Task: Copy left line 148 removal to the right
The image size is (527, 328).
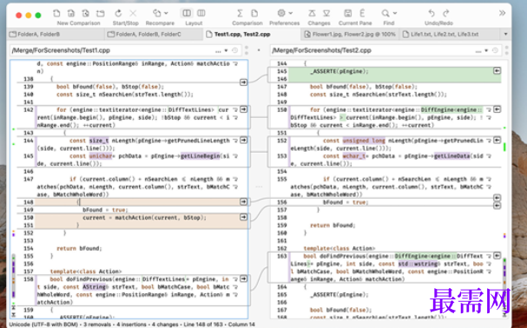Action: (243, 201)
